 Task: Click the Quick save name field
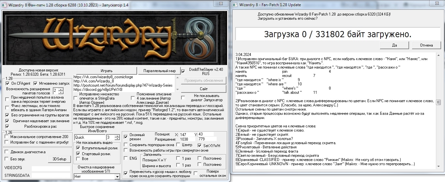tap(90, 137)
